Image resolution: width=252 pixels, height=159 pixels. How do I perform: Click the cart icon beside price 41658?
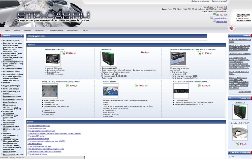point(199,53)
